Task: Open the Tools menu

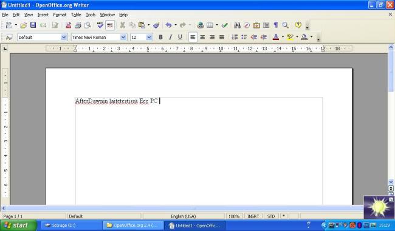Action: coord(91,15)
